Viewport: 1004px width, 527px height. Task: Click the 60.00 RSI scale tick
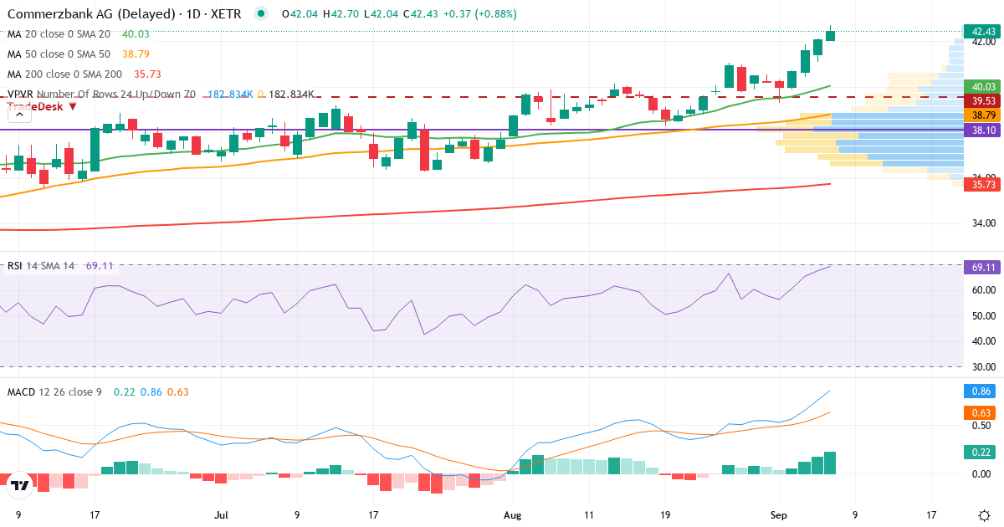984,290
